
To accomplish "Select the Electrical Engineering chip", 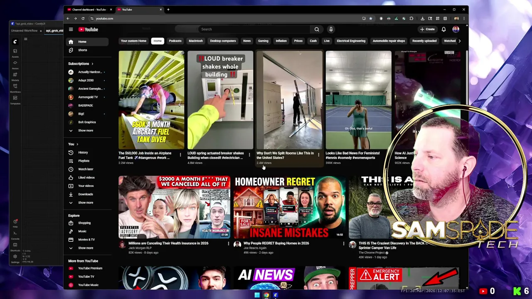I will [351, 41].
